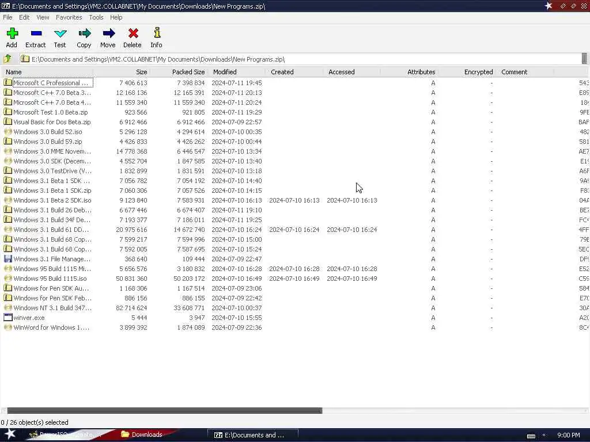The image size is (590, 442).
Task: Run the Test checkmark tool
Action: (60, 33)
